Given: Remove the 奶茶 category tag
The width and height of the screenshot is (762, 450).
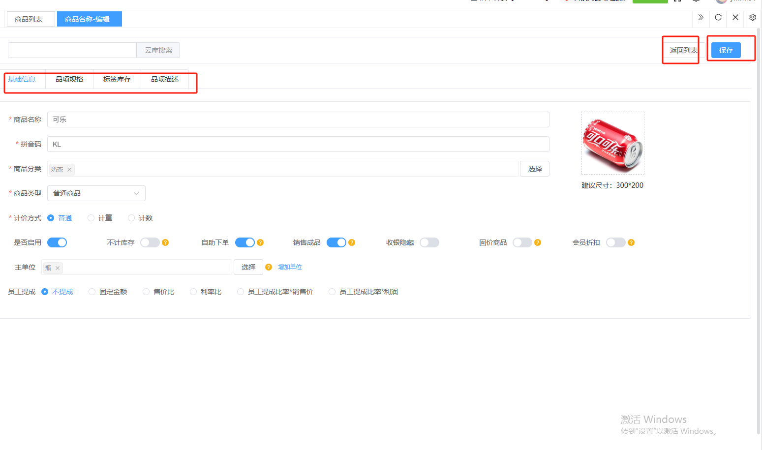Looking at the screenshot, I should click(x=69, y=170).
